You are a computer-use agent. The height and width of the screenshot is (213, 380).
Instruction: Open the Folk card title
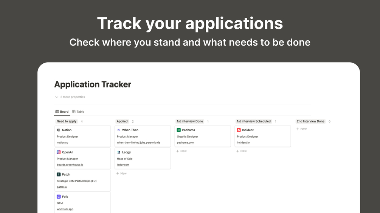click(65, 196)
